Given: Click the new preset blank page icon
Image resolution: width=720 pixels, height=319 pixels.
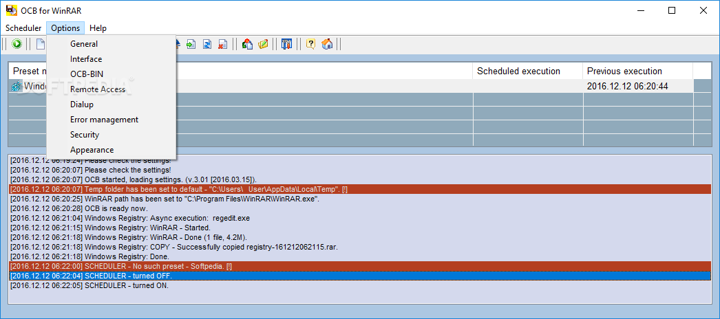Looking at the screenshot, I should point(41,44).
